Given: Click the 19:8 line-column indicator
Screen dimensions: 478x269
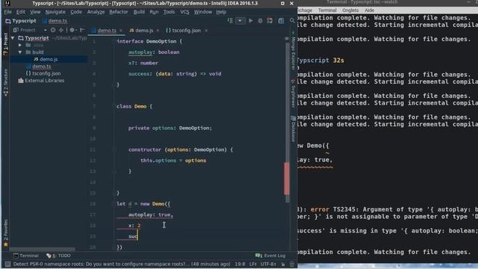Looking at the screenshot, I should (x=240, y=264).
